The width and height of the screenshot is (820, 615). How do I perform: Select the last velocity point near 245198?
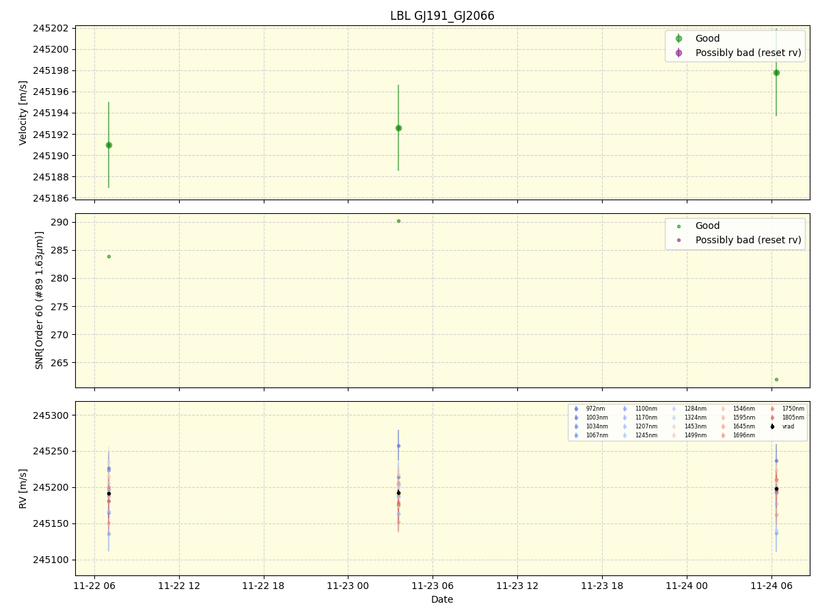776,72
